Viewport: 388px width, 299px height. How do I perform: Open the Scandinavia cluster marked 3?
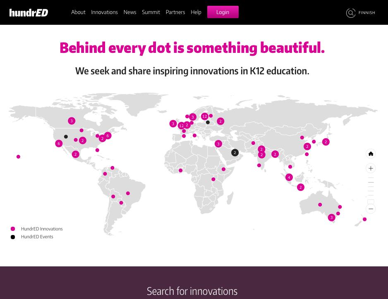tap(193, 117)
